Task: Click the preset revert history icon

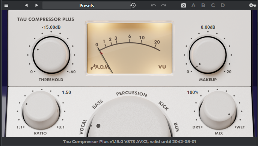Action: pyautogui.click(x=133, y=5)
